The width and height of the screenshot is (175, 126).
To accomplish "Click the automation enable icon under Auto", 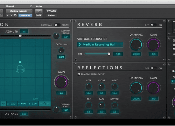I will point(39,11).
